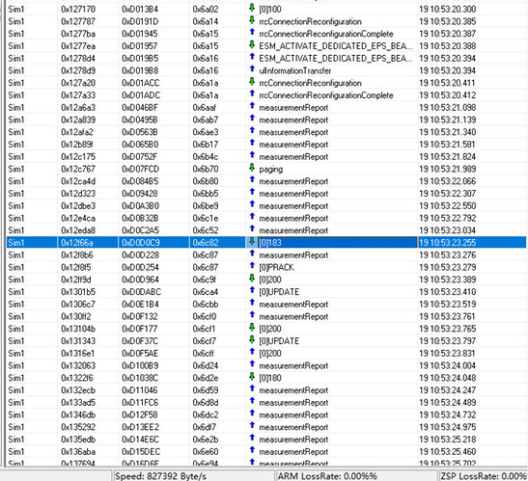Click the 0xD0D0C9 cell in the highlighted row
Screen dimensions: 528x481
point(141,243)
